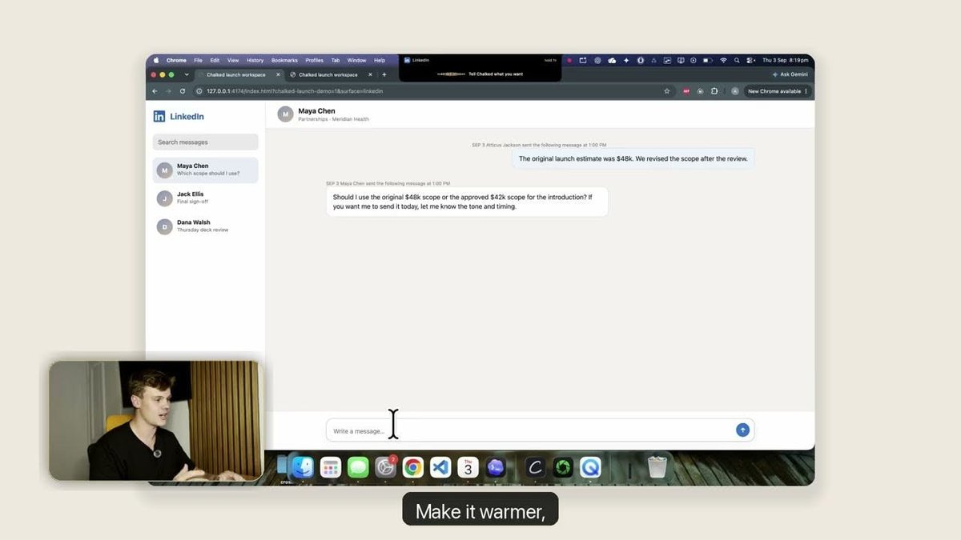Click the Partnerships · Meridian Health subtitle
The height and width of the screenshot is (540, 961).
tap(333, 119)
